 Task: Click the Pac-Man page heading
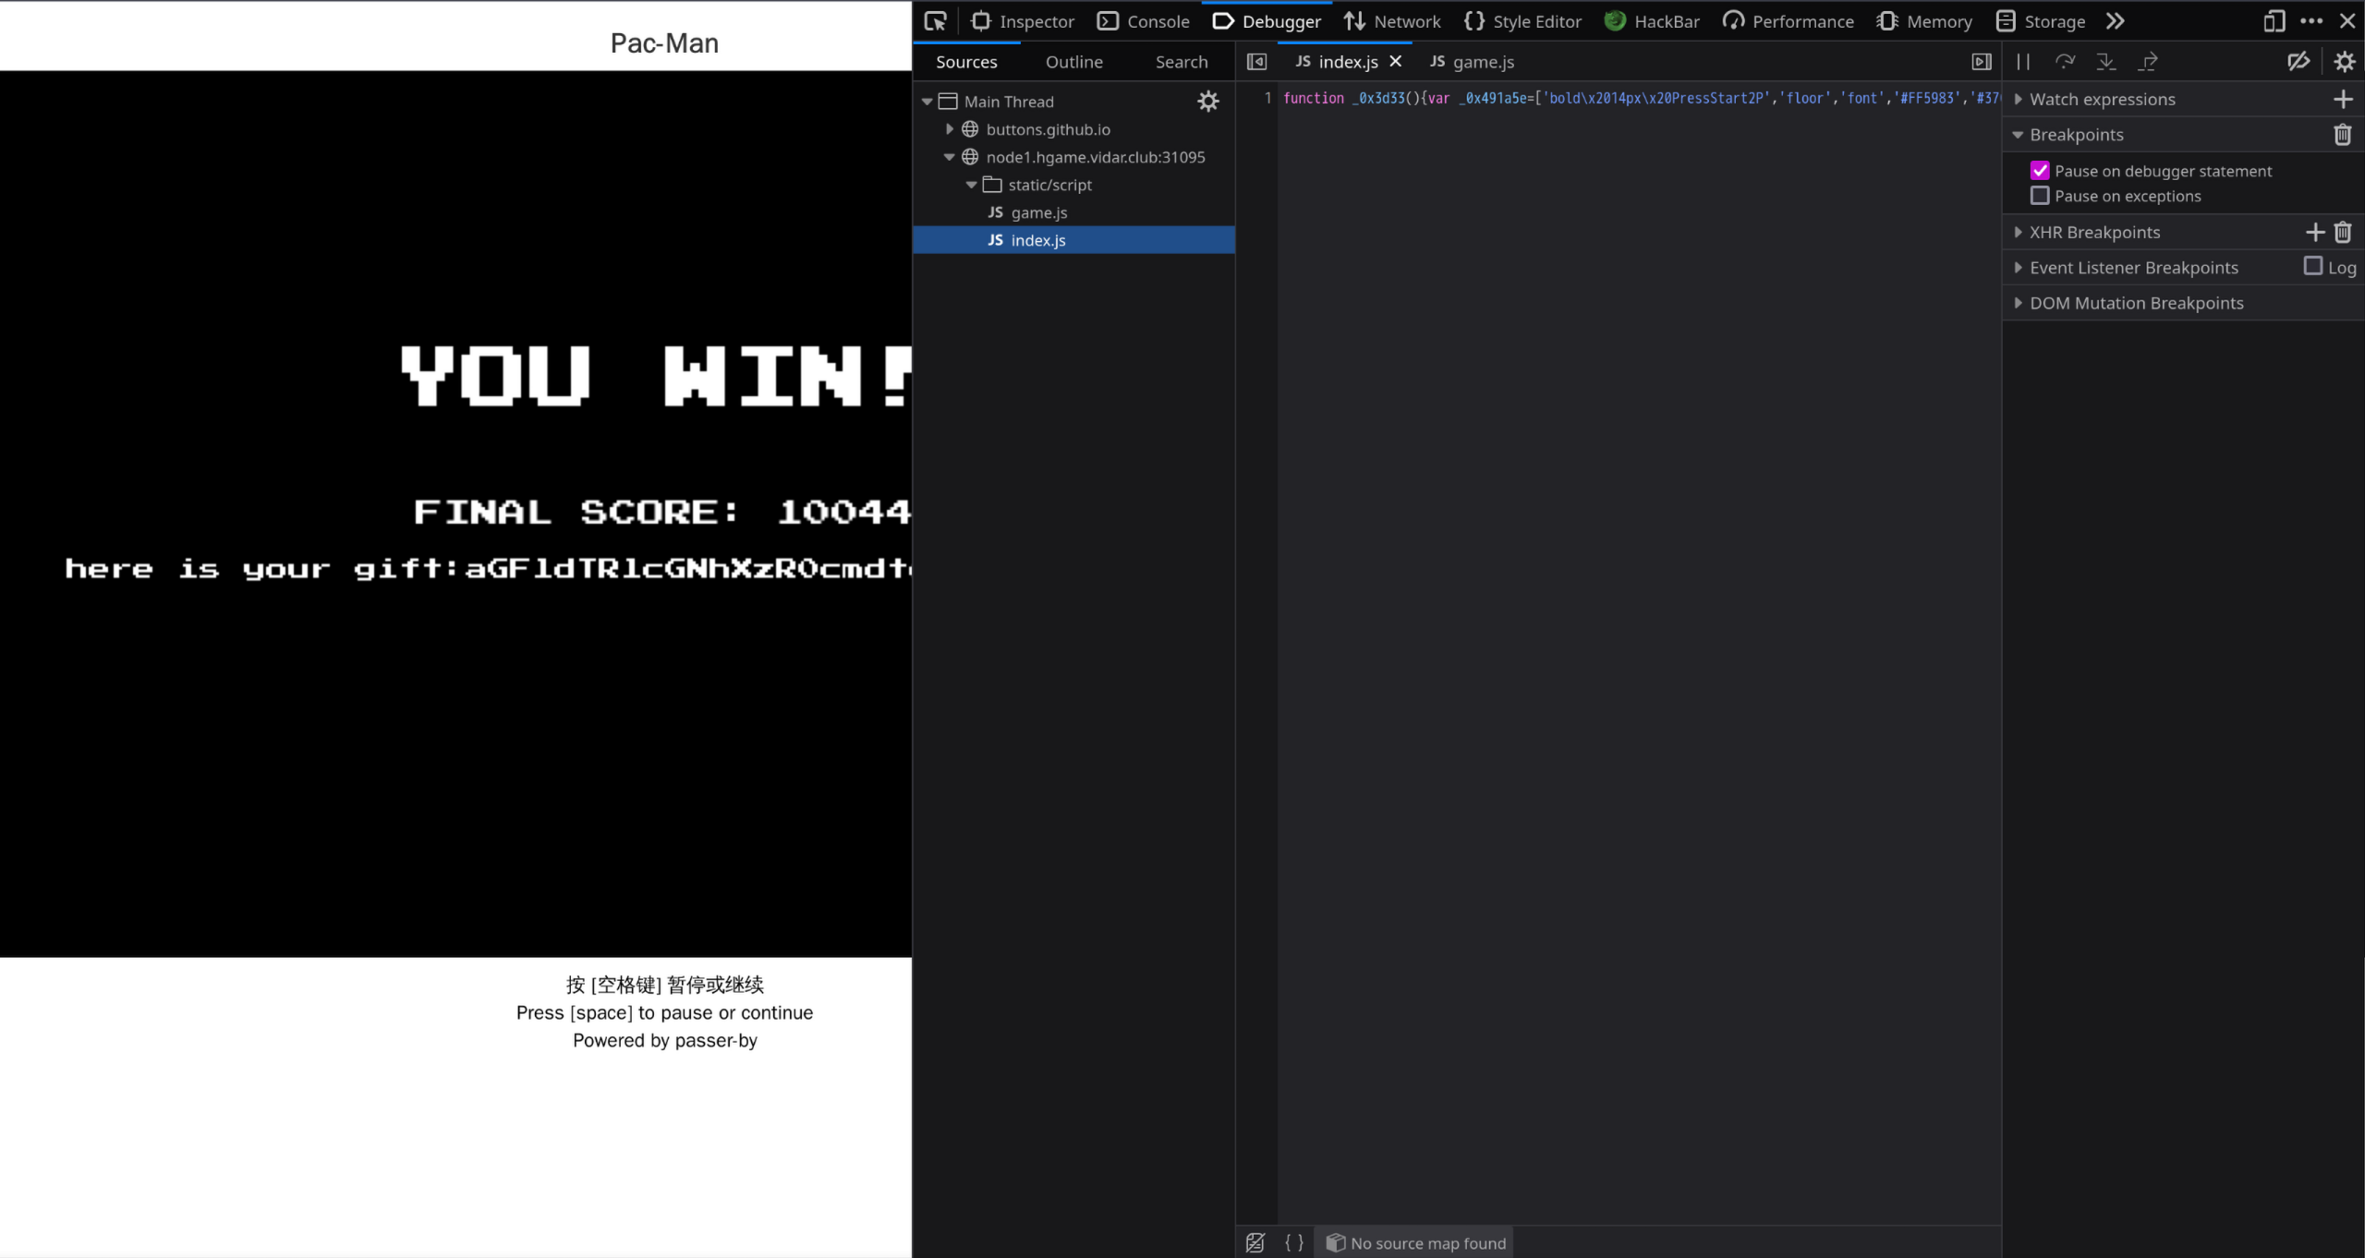point(664,42)
